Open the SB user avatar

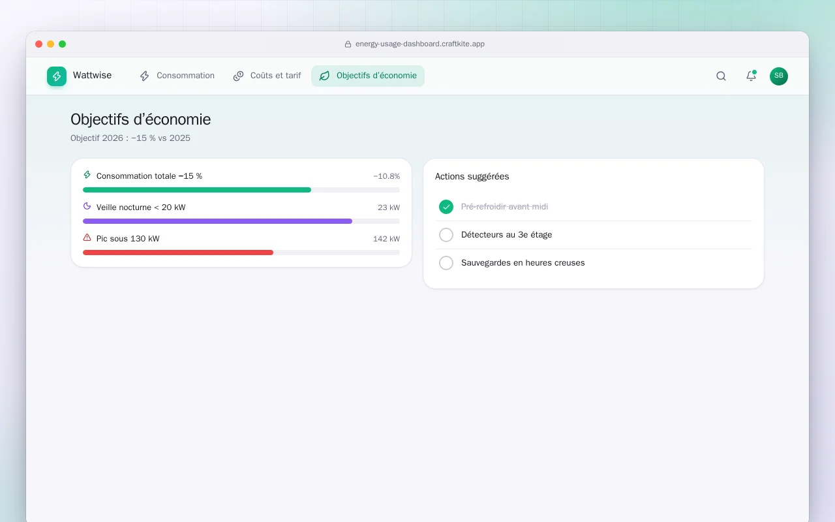[779, 76]
